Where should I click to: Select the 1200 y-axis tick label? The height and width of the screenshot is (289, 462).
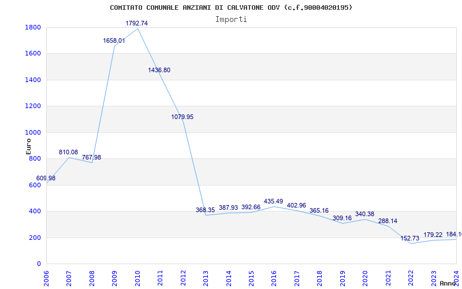tap(33, 106)
